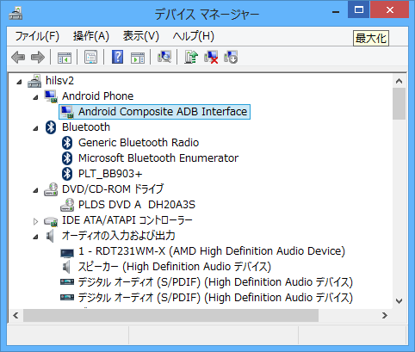
Task: Click the Device Manager title bar icon
Action: [x=15, y=14]
